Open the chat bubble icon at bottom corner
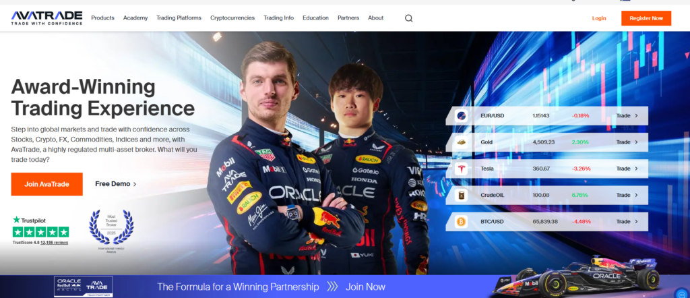This screenshot has width=690, height=298. click(x=681, y=293)
